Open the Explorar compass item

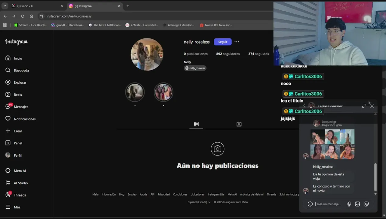[x=16, y=82]
